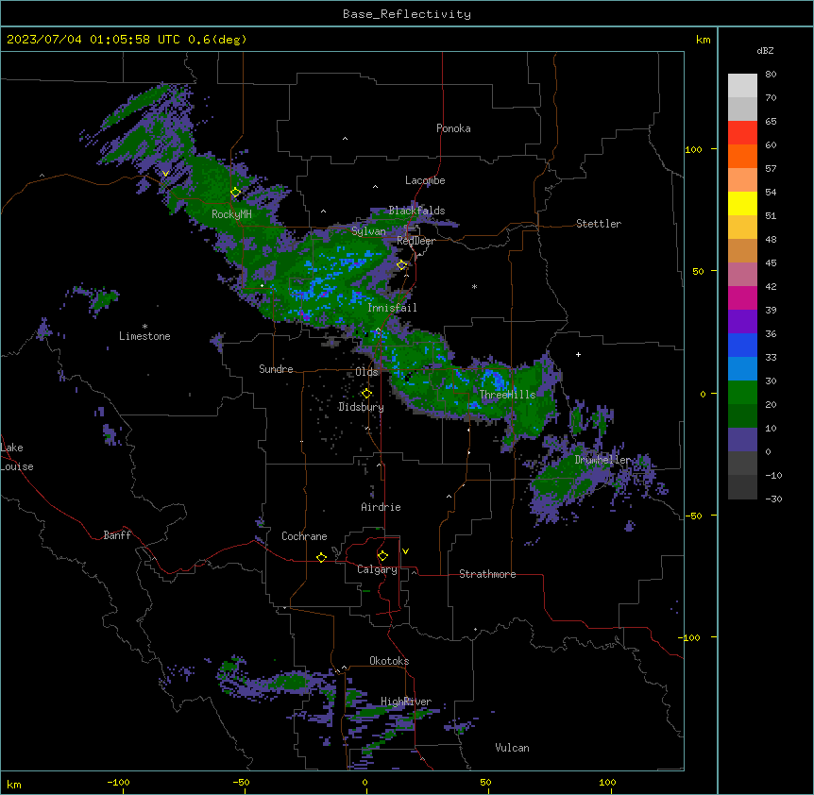Click the dBZ legend heading
Screen dimensions: 814x795
pos(765,50)
